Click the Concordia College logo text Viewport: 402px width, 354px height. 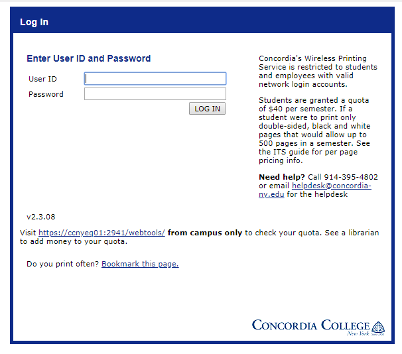tap(310, 325)
